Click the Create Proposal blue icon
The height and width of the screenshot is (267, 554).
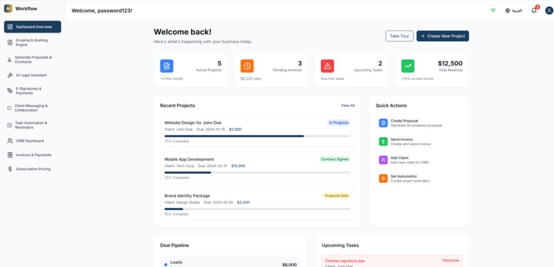[383, 122]
